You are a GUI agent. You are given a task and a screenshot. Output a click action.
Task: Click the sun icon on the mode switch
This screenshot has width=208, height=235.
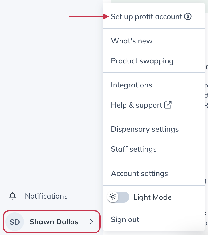pyautogui.click(x=113, y=197)
